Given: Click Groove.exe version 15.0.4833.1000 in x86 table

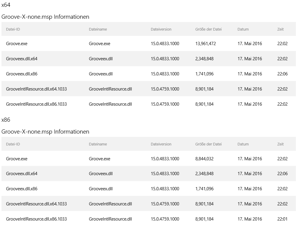Looking at the screenshot, I should click(165, 159).
